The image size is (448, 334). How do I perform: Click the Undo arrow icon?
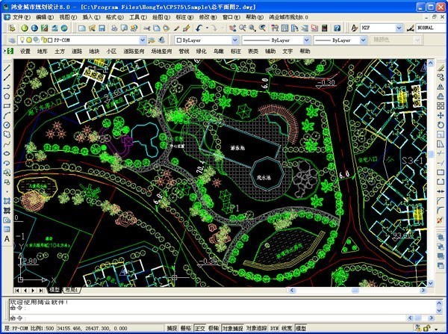point(199,28)
